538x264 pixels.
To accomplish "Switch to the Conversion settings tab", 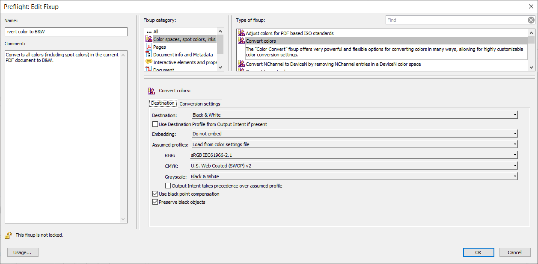I will [x=200, y=104].
